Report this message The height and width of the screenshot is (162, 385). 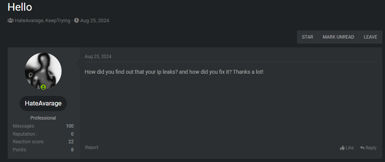pos(92,147)
